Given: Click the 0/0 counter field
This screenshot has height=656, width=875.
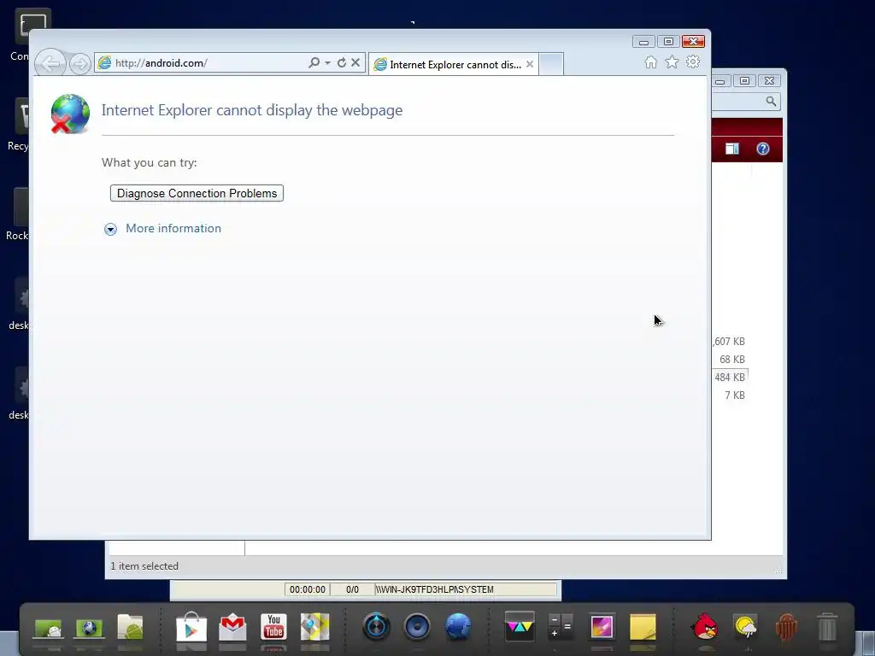Looking at the screenshot, I should click(352, 589).
